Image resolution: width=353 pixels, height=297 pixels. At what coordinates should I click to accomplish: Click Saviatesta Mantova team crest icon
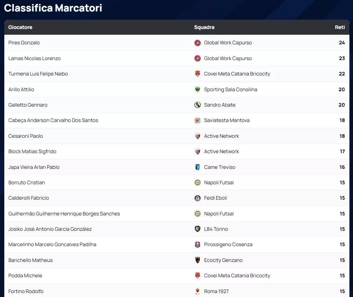[x=198, y=121]
